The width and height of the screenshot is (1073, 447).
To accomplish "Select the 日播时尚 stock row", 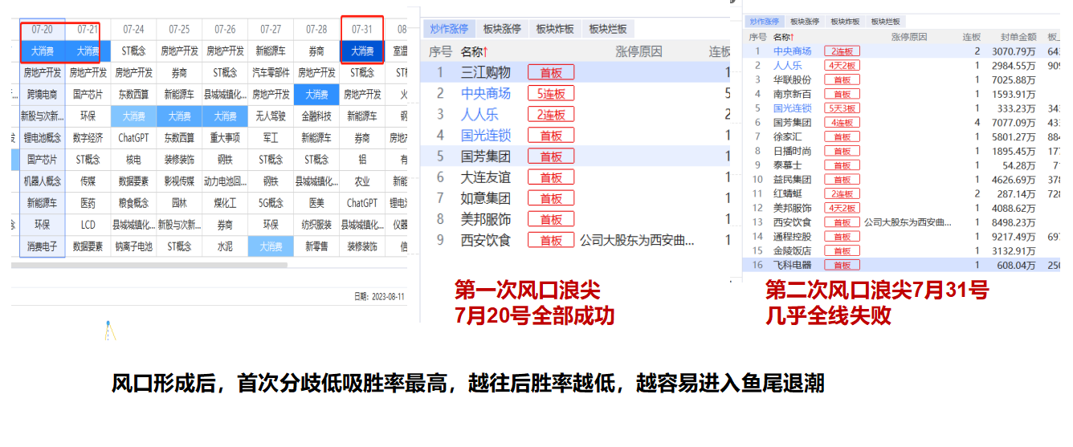I will click(x=903, y=151).
